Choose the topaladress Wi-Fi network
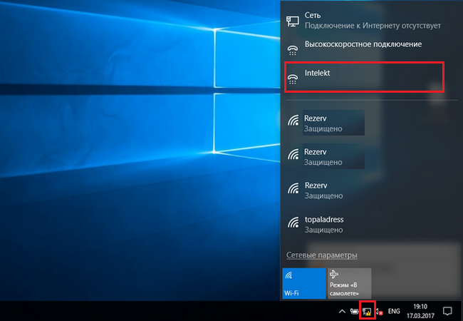Viewport: 463px width, 321px height. 371,225
